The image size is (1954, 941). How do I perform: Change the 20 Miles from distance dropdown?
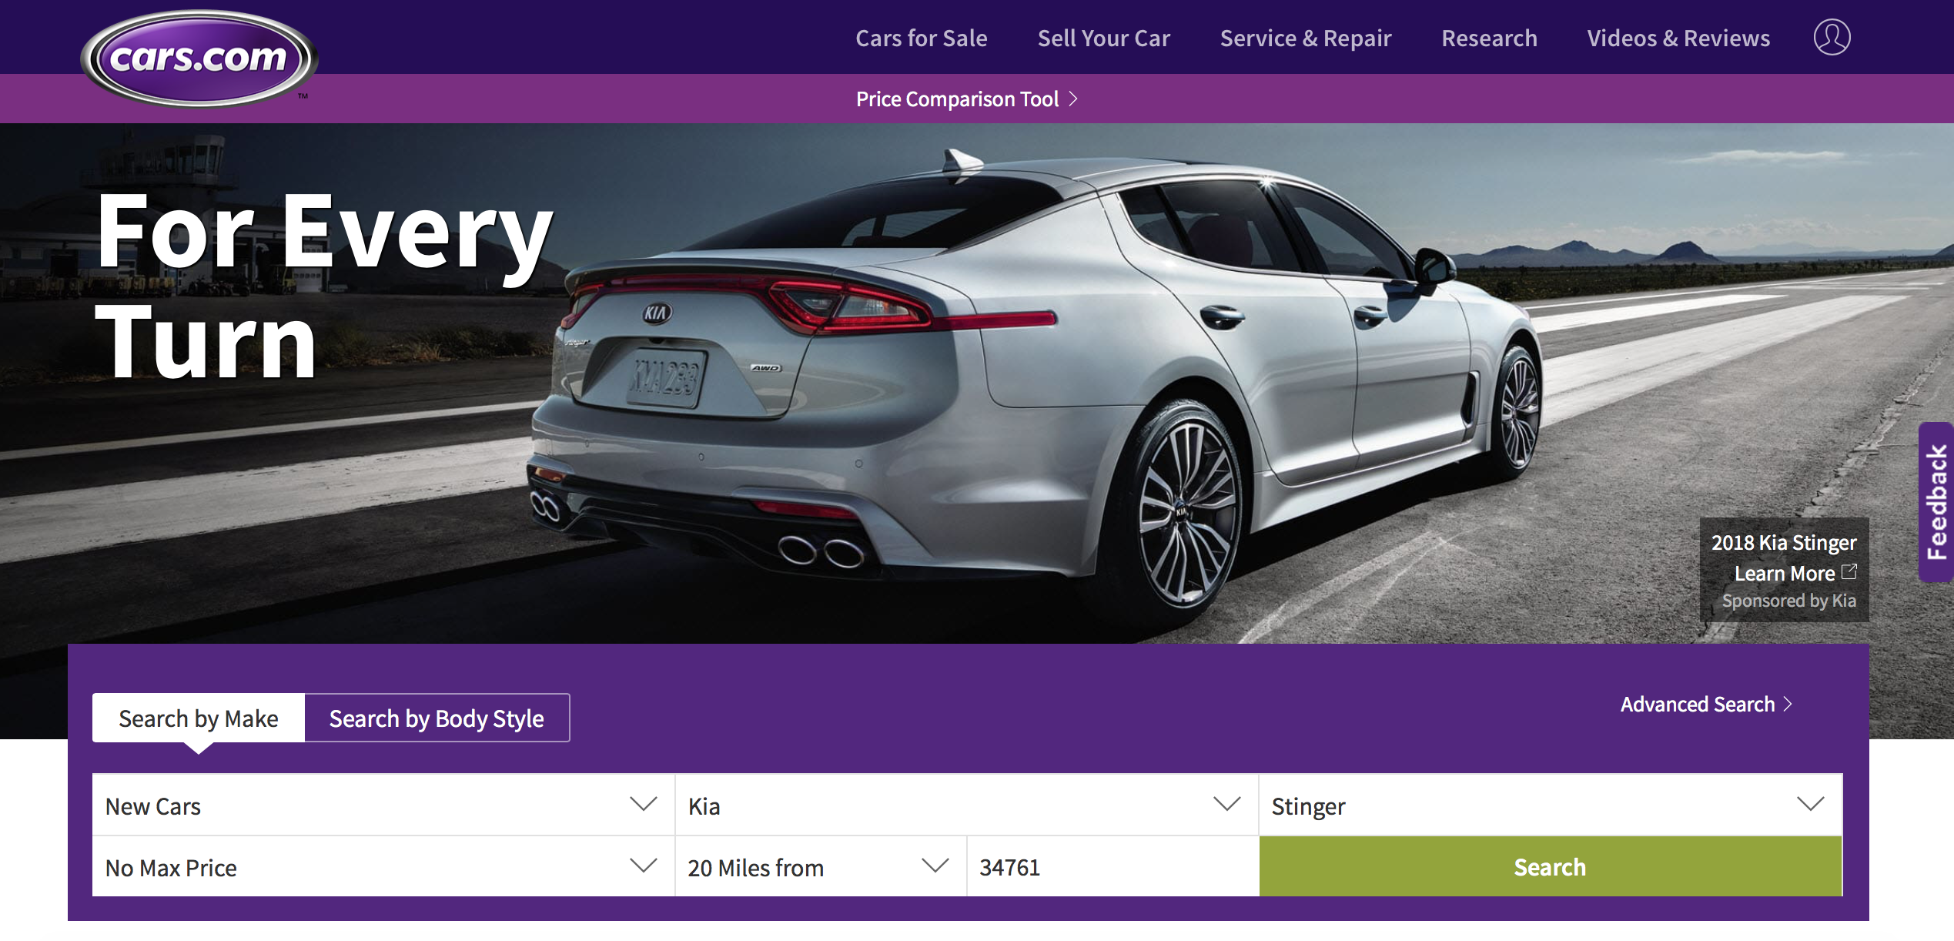pyautogui.click(x=821, y=866)
